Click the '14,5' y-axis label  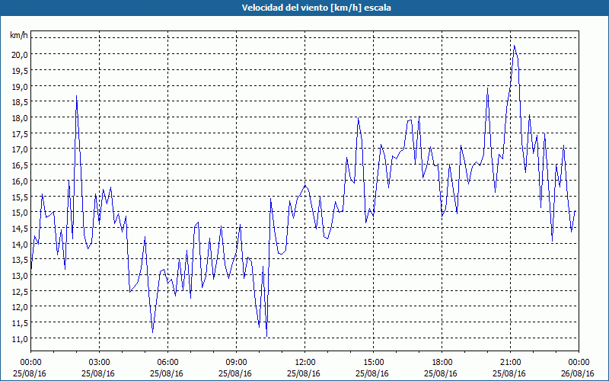pyautogui.click(x=20, y=229)
